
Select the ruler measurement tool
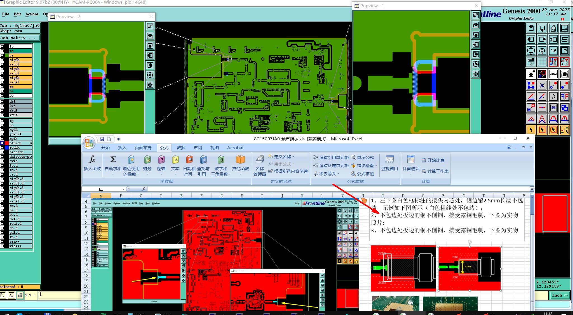[553, 74]
